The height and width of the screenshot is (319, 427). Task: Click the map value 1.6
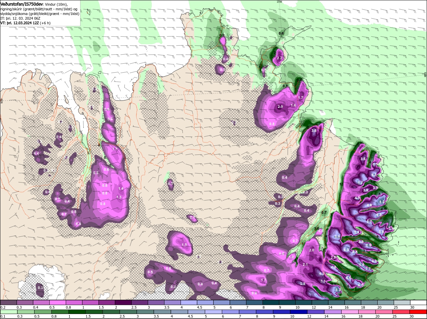293,105
